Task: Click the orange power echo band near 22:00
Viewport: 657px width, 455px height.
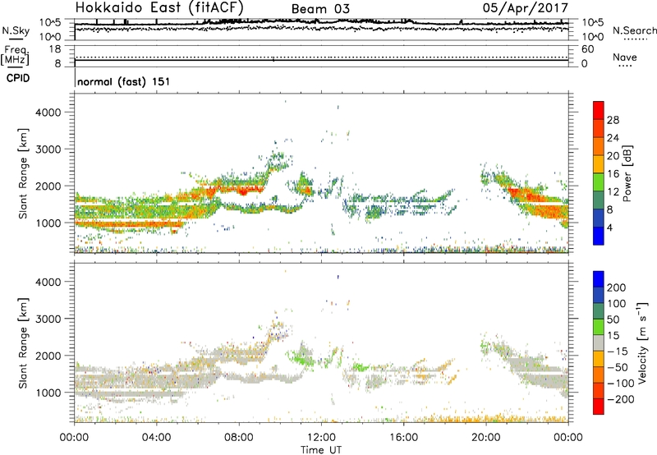Action: click(535, 197)
